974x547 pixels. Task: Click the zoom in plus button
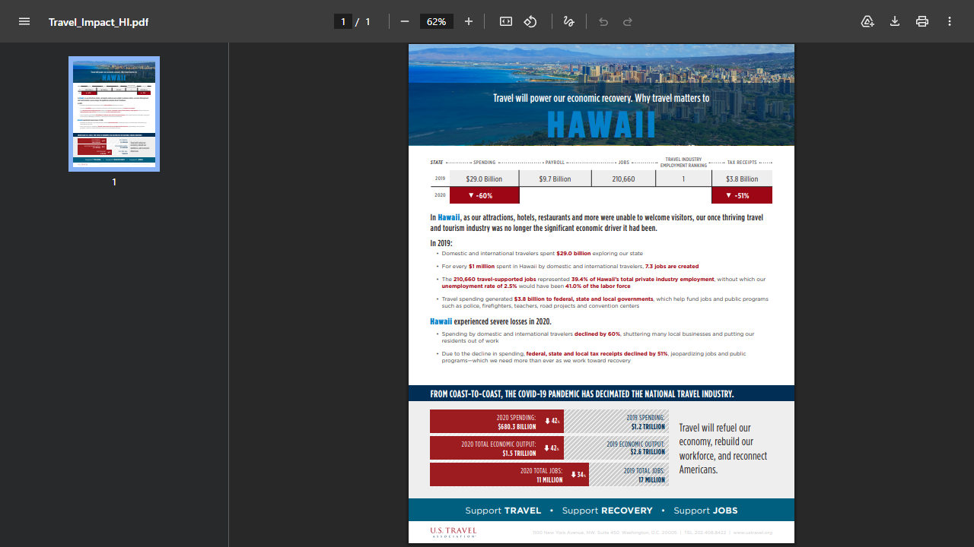click(x=469, y=21)
